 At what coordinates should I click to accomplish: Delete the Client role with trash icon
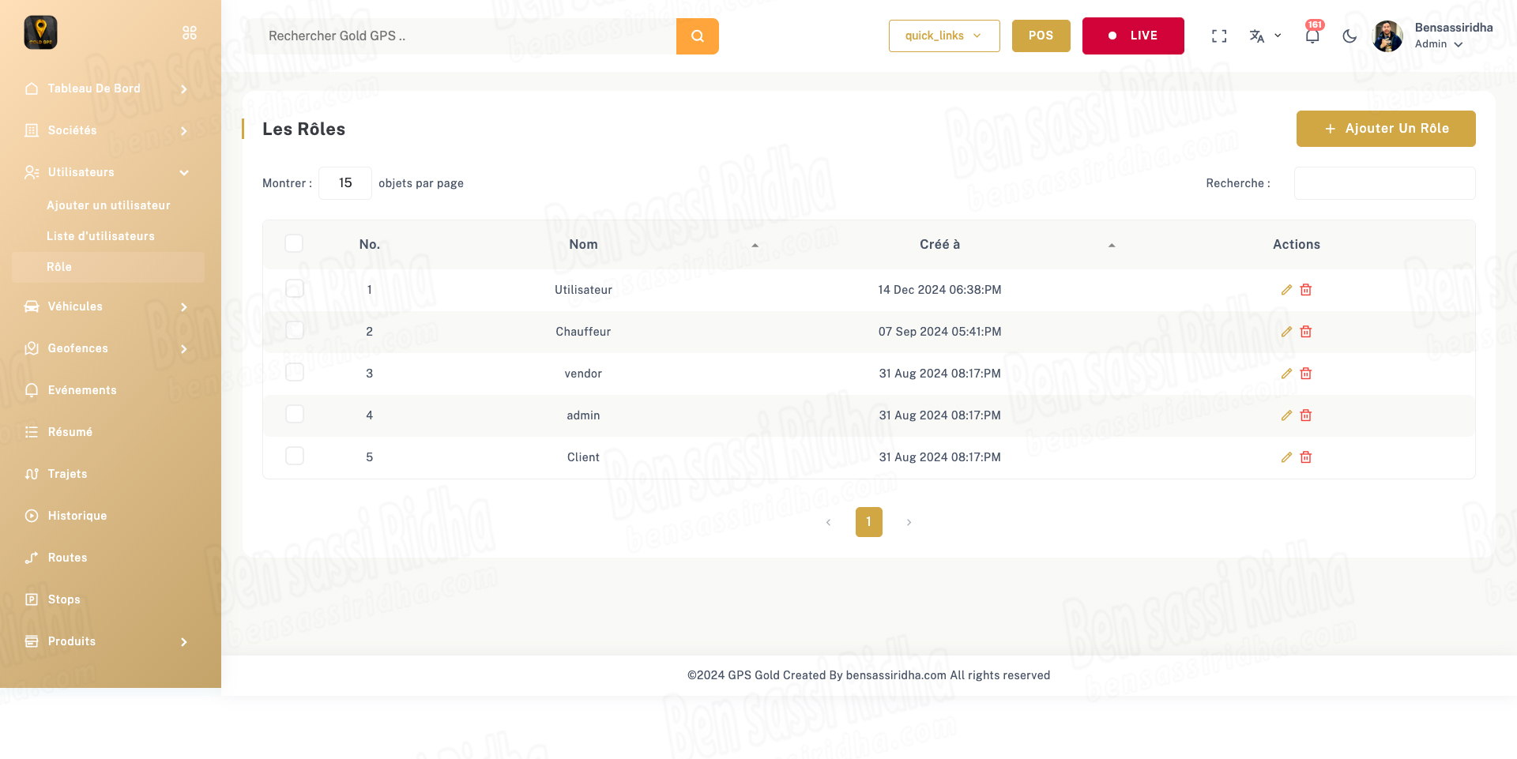click(x=1306, y=457)
